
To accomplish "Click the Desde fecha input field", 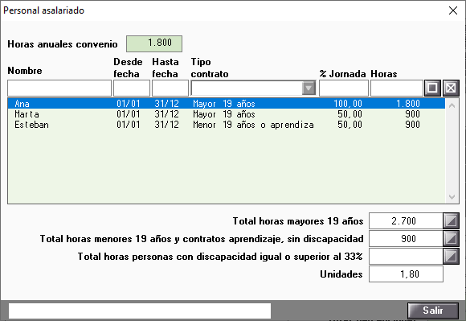I will click(132, 88).
